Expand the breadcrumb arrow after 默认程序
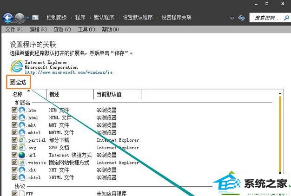This screenshot has width=291, height=196. 119,18
